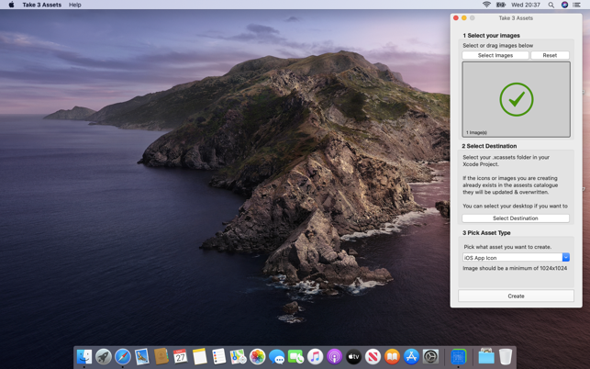Open App Store in dock

pos(411,356)
